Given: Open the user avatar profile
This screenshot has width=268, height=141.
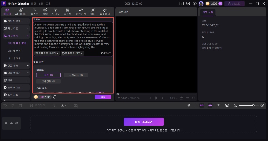Looking at the screenshot, I should [x=201, y=4].
